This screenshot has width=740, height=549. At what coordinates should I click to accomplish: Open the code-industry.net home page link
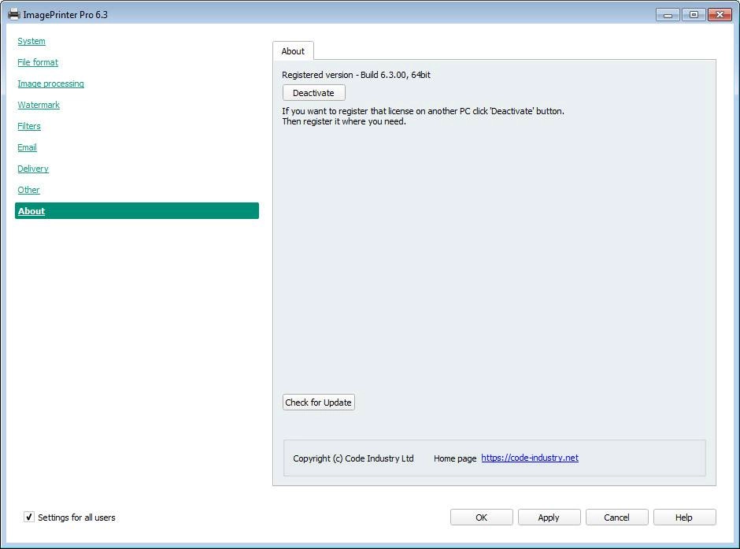point(530,458)
